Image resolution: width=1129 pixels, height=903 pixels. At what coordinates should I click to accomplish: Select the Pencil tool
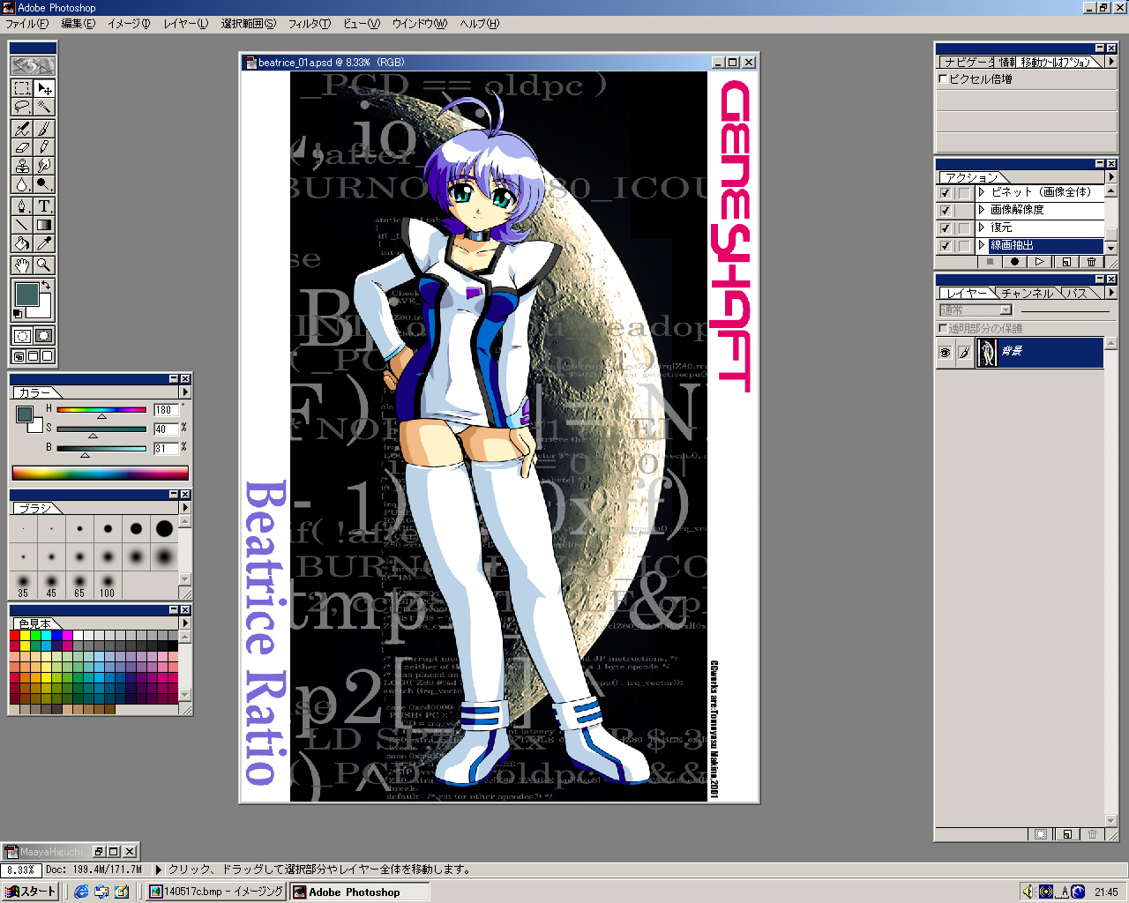click(44, 147)
